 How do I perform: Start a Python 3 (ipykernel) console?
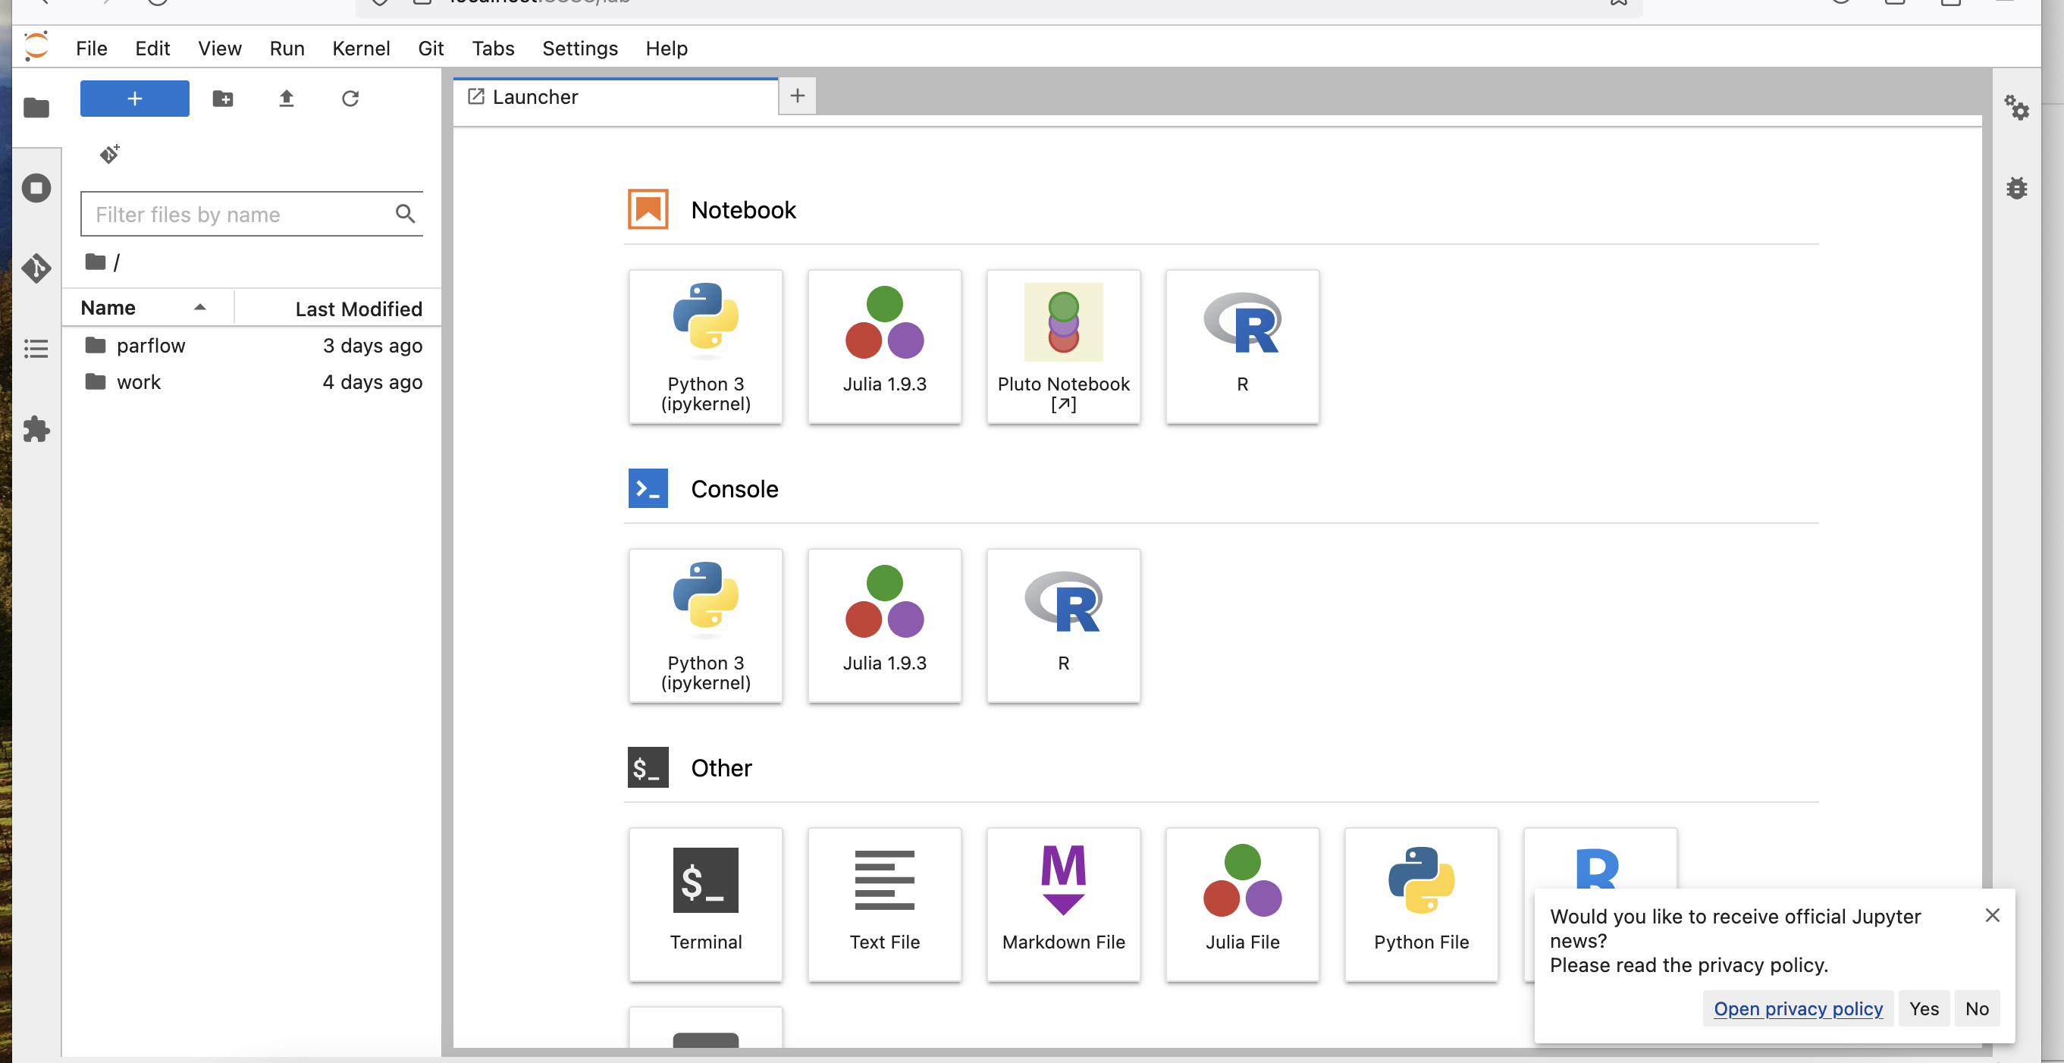[706, 625]
